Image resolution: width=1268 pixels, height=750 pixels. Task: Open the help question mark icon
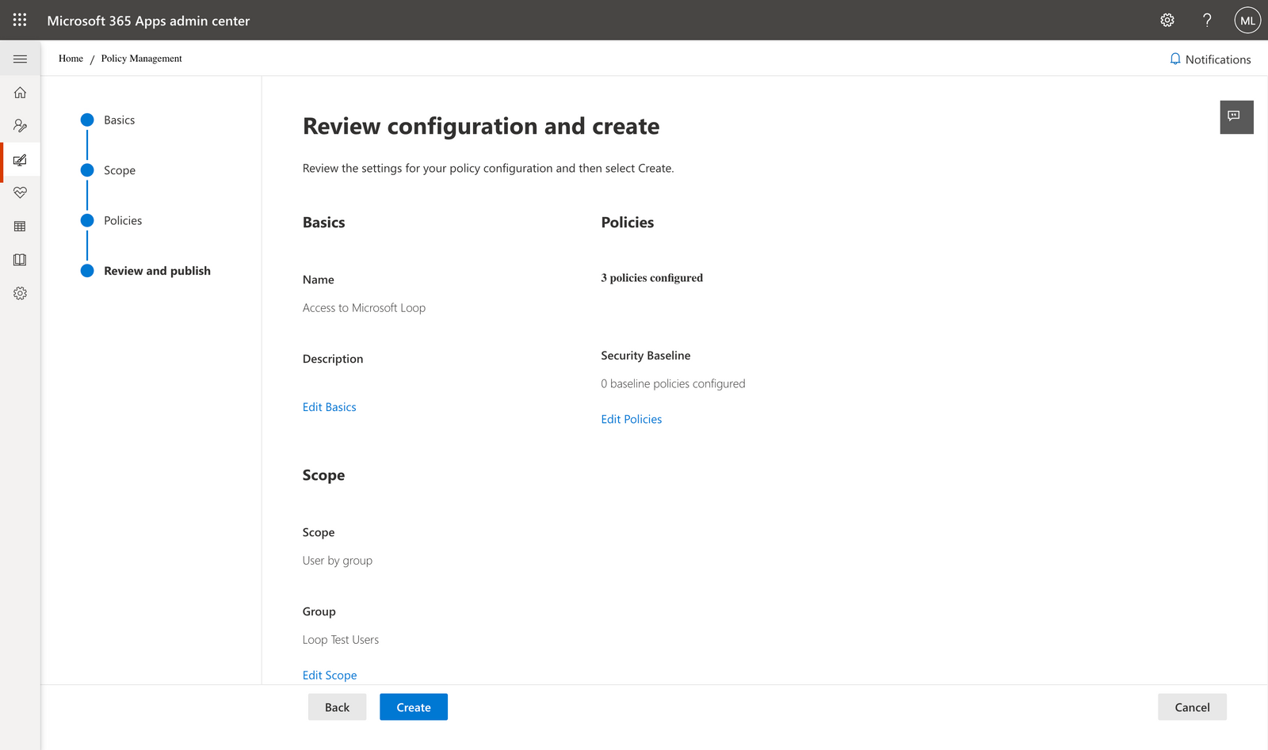[x=1207, y=21]
